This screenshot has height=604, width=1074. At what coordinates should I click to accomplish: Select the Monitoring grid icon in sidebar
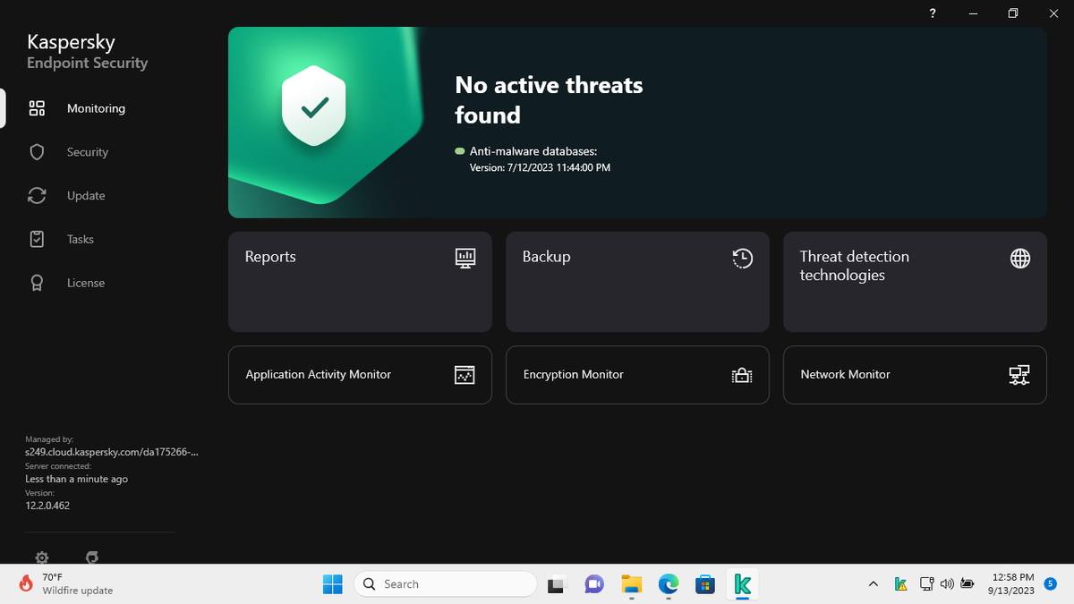(x=37, y=108)
